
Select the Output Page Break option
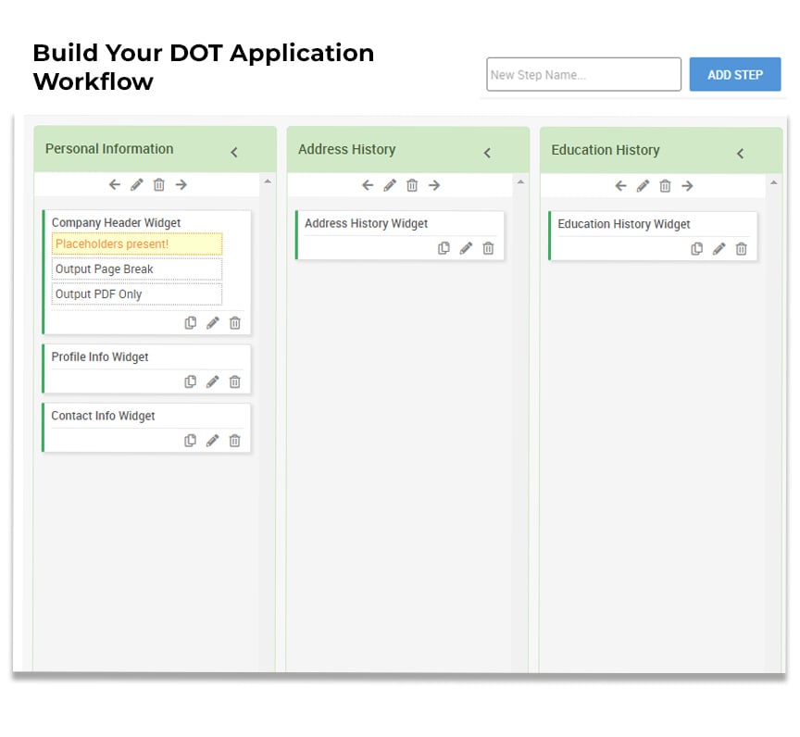(x=137, y=269)
